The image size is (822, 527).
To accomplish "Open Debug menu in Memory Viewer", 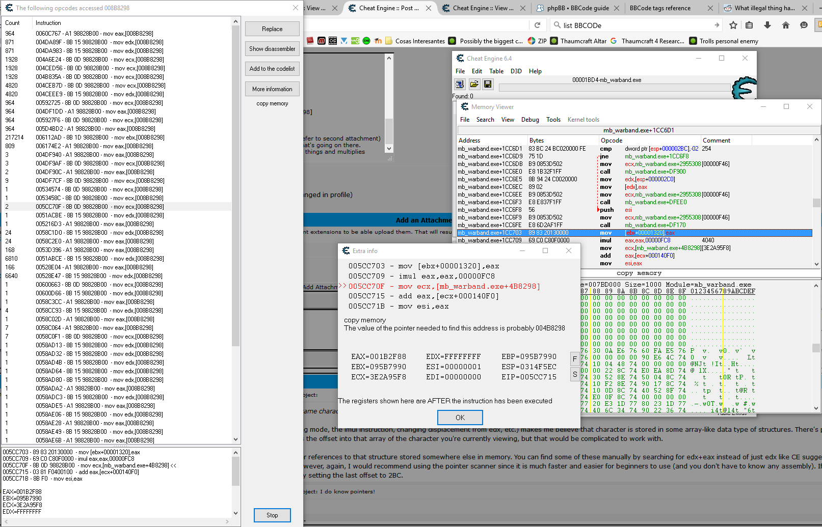I will pyautogui.click(x=530, y=120).
